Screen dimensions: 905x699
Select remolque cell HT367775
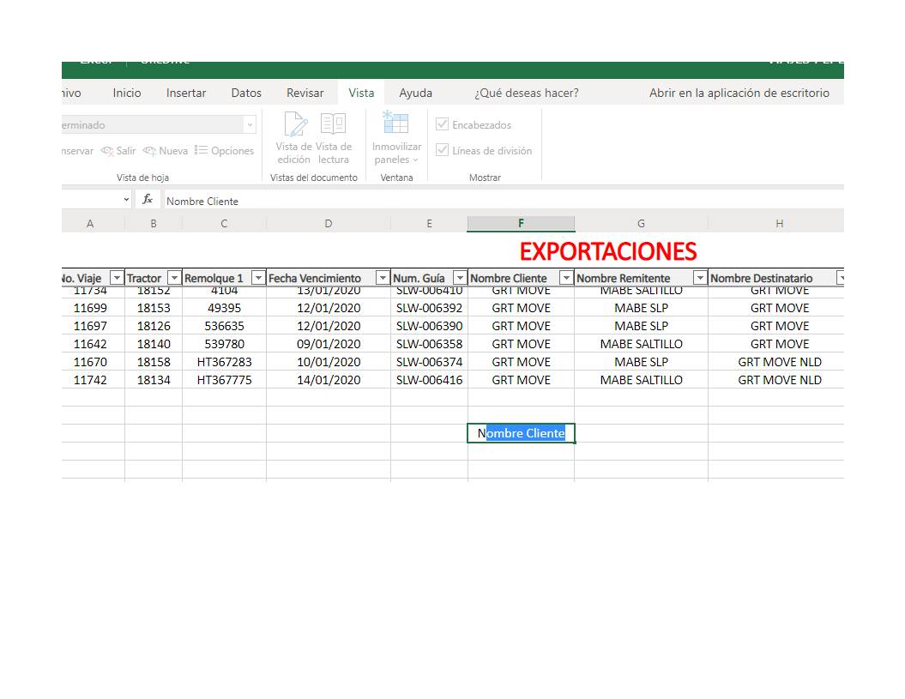tap(224, 380)
